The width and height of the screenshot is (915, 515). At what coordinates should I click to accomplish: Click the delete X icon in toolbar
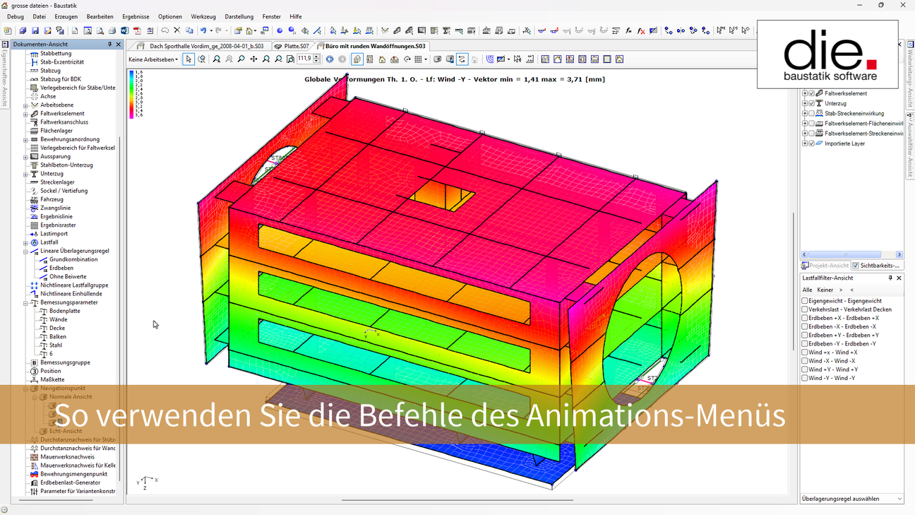click(177, 31)
